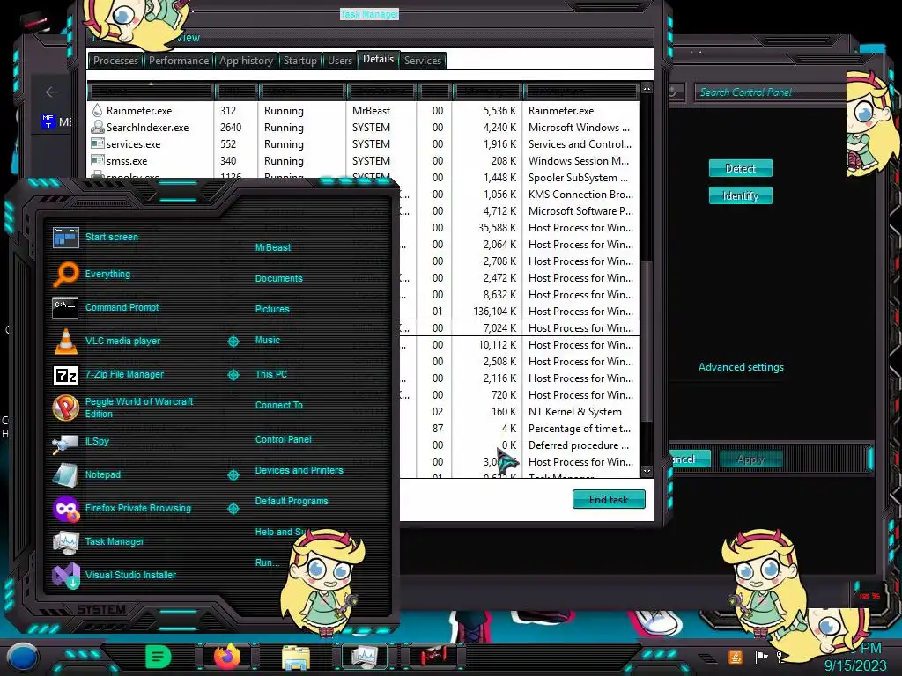Click Identify button in display settings
The width and height of the screenshot is (902, 676).
point(740,196)
